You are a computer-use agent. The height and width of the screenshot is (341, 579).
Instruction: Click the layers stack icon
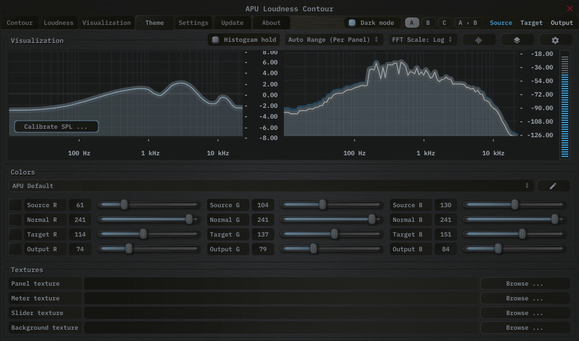516,40
